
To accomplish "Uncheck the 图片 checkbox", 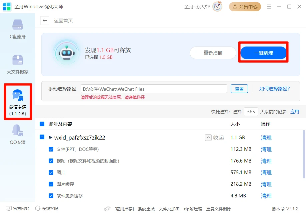I will click(x=51, y=172).
